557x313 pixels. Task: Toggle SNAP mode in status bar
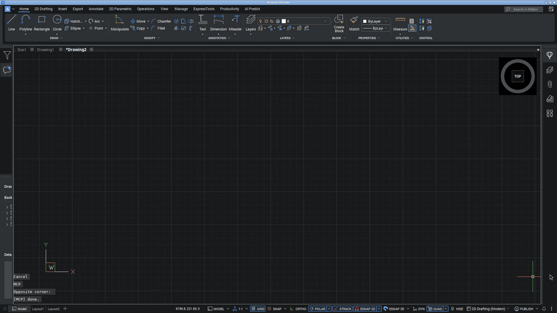(274, 309)
